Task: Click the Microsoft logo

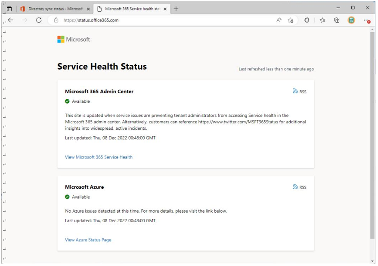Action: coord(74,40)
